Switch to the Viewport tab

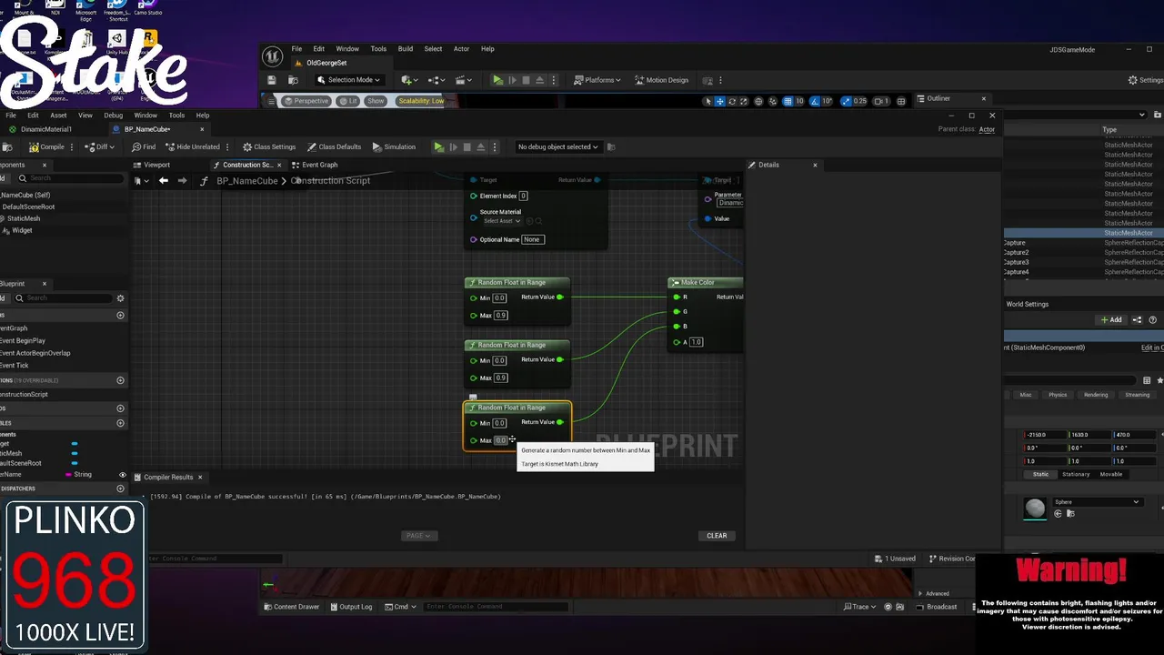tap(152, 165)
